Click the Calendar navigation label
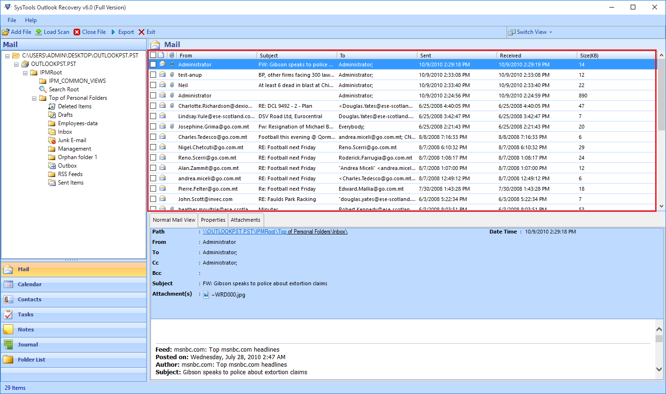Screen dimensions: 666x394 pos(30,284)
